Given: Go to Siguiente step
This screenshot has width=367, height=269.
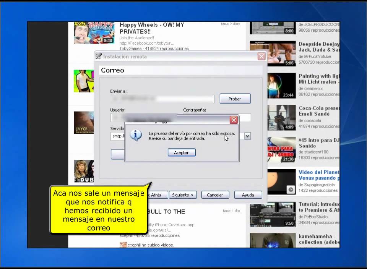Looking at the screenshot, I should [183, 195].
